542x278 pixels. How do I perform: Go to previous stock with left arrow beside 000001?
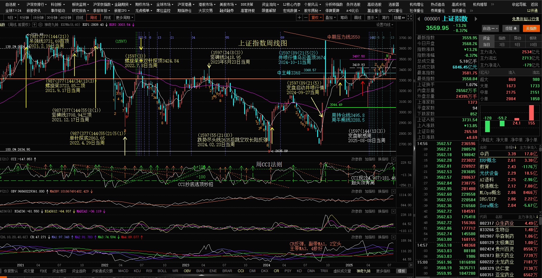(419, 19)
